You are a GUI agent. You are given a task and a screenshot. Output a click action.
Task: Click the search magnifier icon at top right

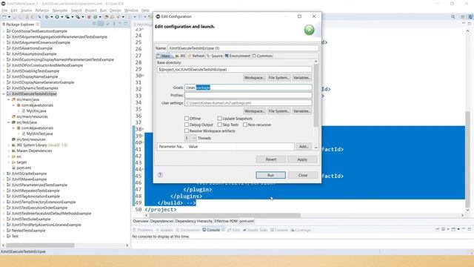453,17
